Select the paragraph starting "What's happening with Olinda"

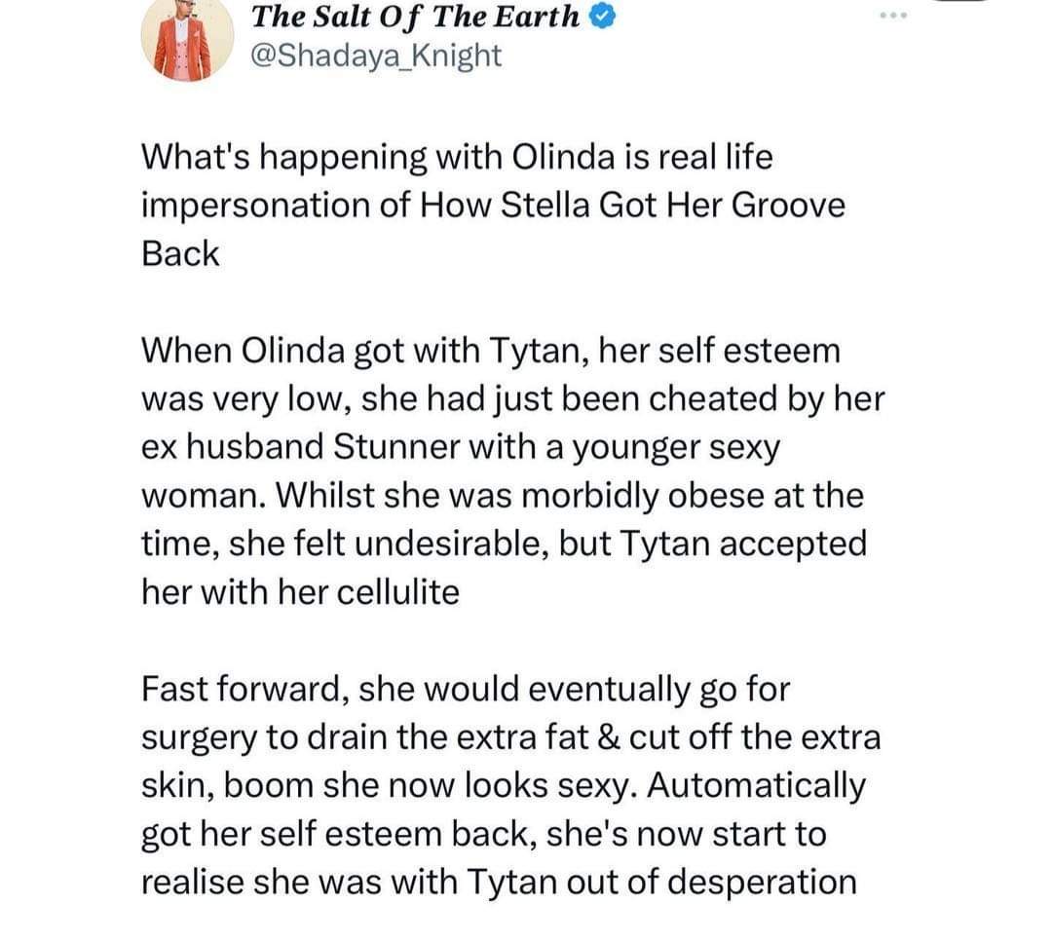tap(493, 206)
